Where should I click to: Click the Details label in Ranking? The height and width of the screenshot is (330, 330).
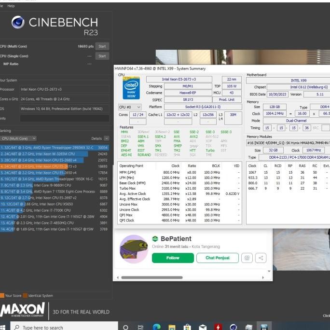[x=96, y=138]
